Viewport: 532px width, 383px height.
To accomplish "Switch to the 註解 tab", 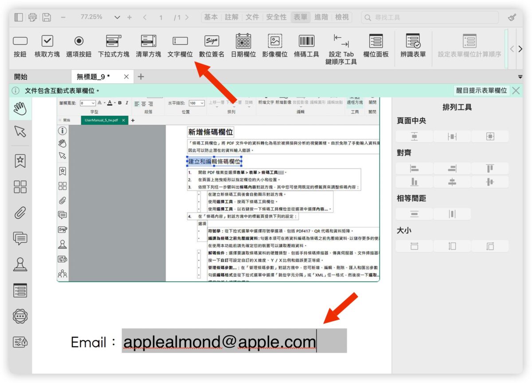I will (231, 17).
